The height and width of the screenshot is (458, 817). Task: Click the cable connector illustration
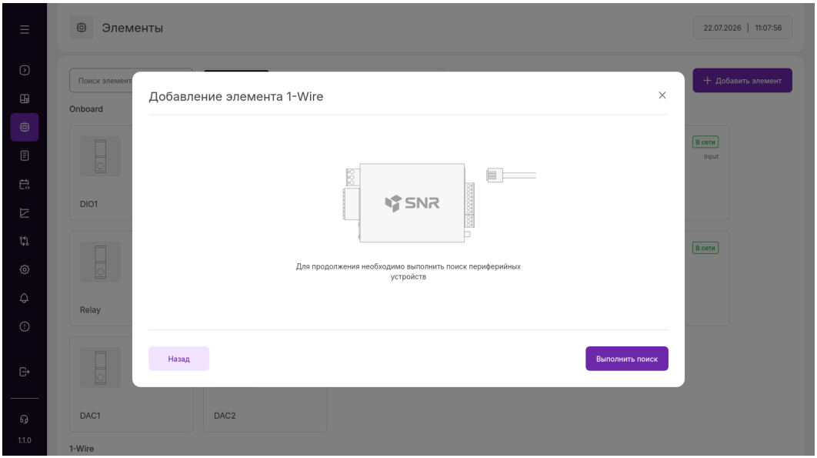point(511,176)
